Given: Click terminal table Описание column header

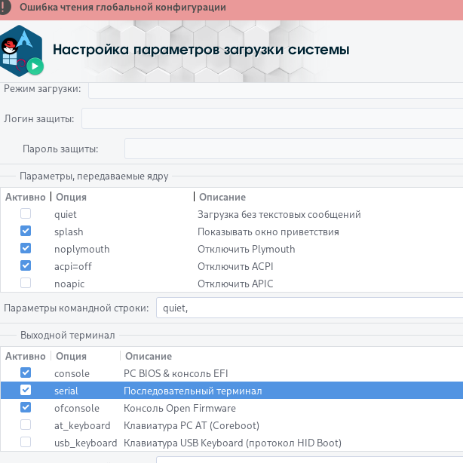Looking at the screenshot, I should coord(149,356).
